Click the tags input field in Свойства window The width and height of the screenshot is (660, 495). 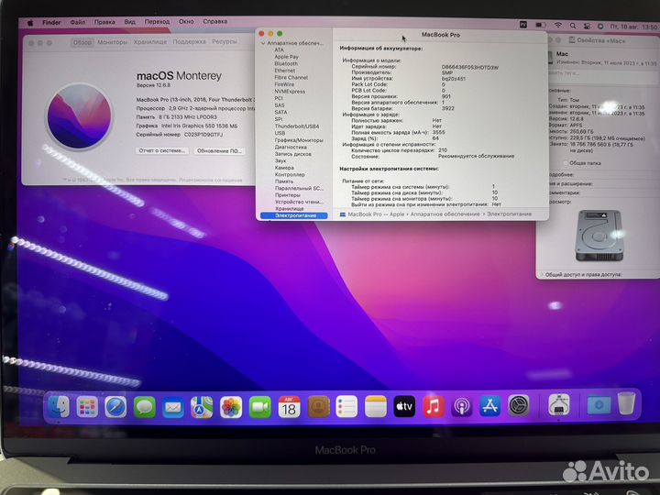tap(603, 73)
